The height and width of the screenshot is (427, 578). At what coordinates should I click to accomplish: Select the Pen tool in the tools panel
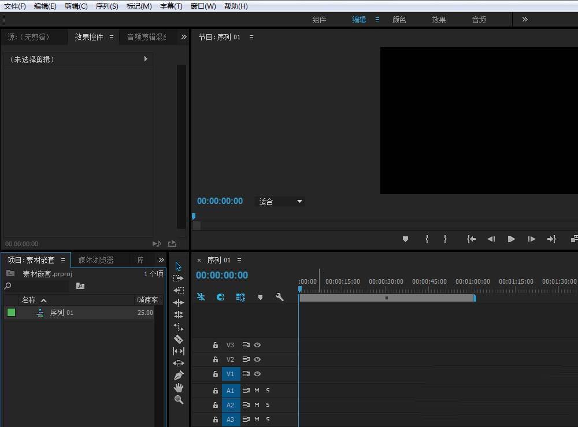click(x=179, y=376)
